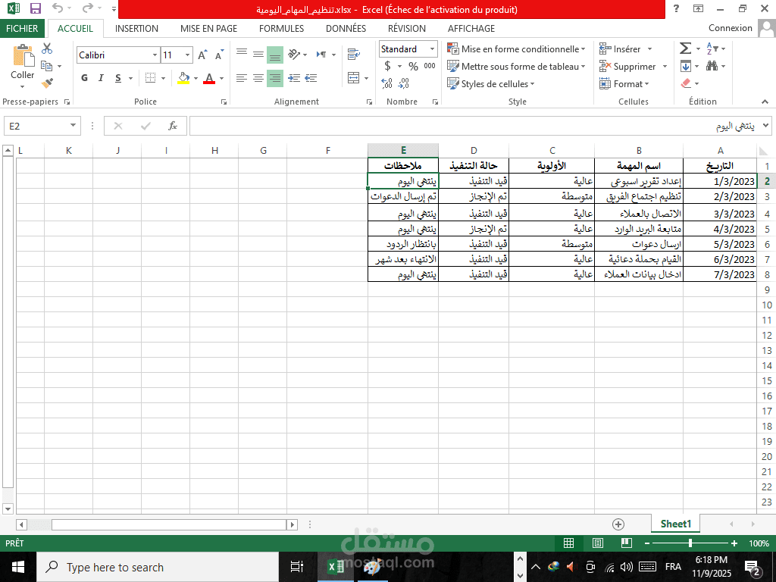Click the wrap text icon
Image resolution: width=776 pixels, height=582 pixels.
click(354, 54)
